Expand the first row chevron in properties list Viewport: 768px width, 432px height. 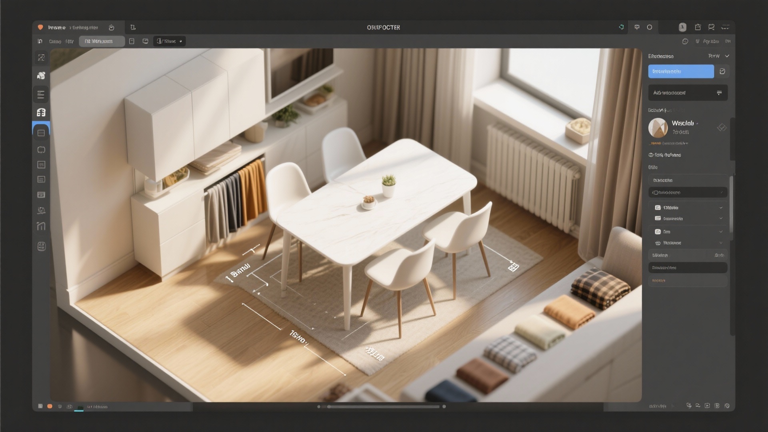click(x=721, y=208)
